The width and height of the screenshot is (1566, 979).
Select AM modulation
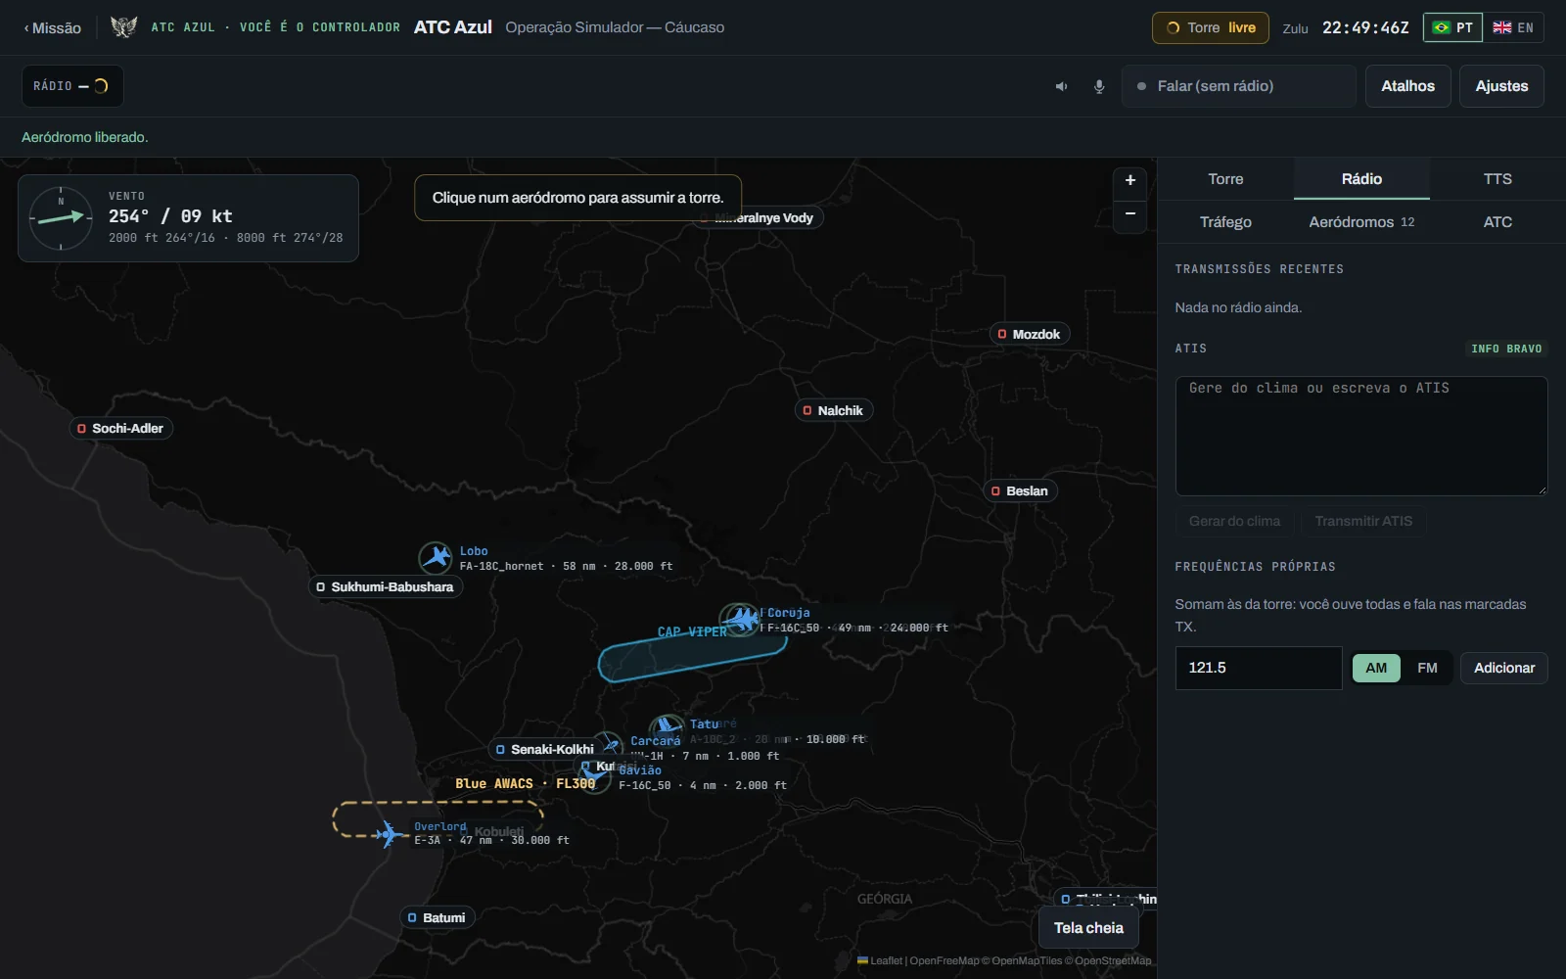(1376, 668)
